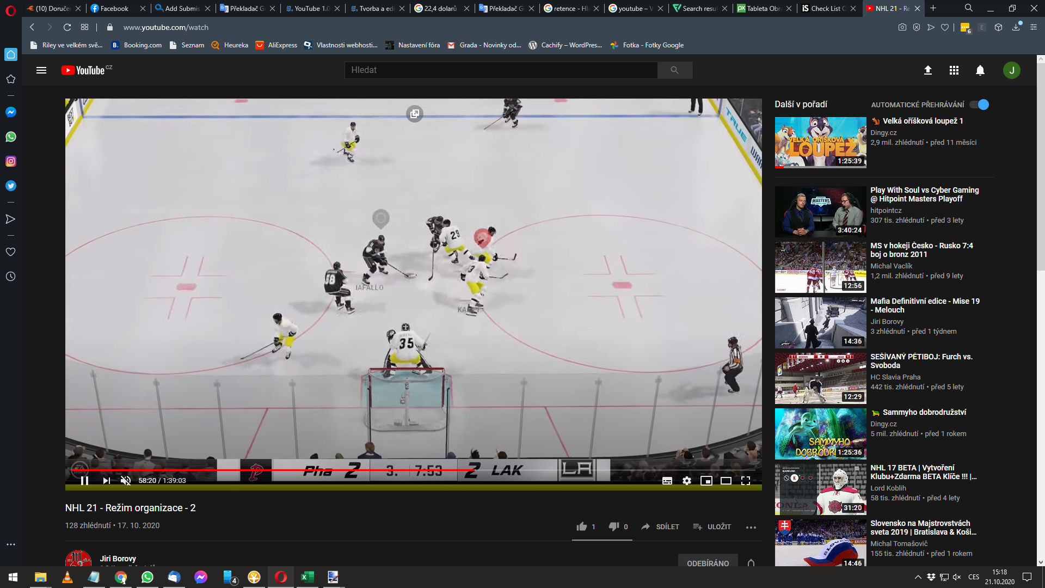Open Instagram in Opera sidebar
1045x588 pixels.
coord(10,161)
